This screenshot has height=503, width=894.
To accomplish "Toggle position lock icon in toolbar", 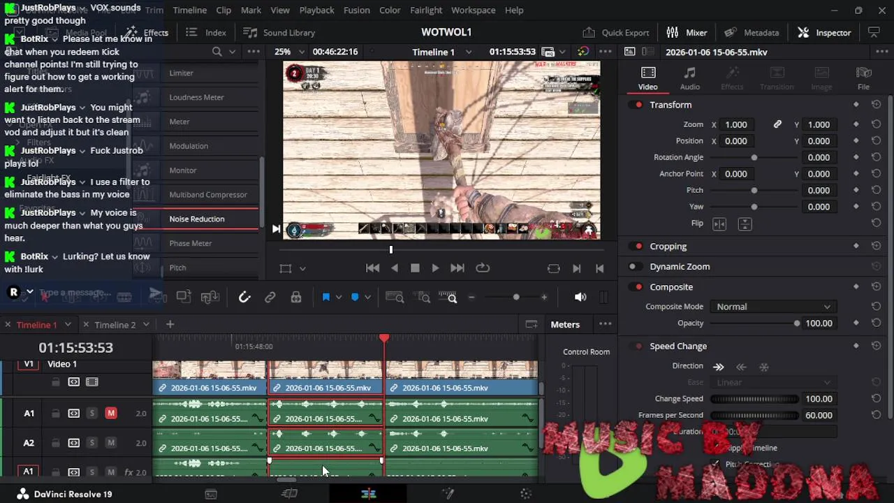I will coord(296,298).
